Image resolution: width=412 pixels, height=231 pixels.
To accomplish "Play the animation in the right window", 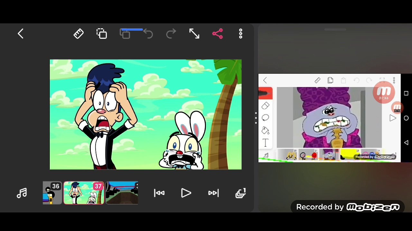I will [392, 118].
